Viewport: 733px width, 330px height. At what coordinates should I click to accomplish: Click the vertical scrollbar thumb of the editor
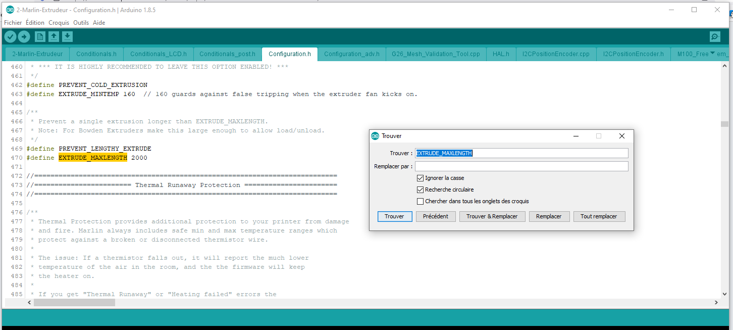click(724, 124)
